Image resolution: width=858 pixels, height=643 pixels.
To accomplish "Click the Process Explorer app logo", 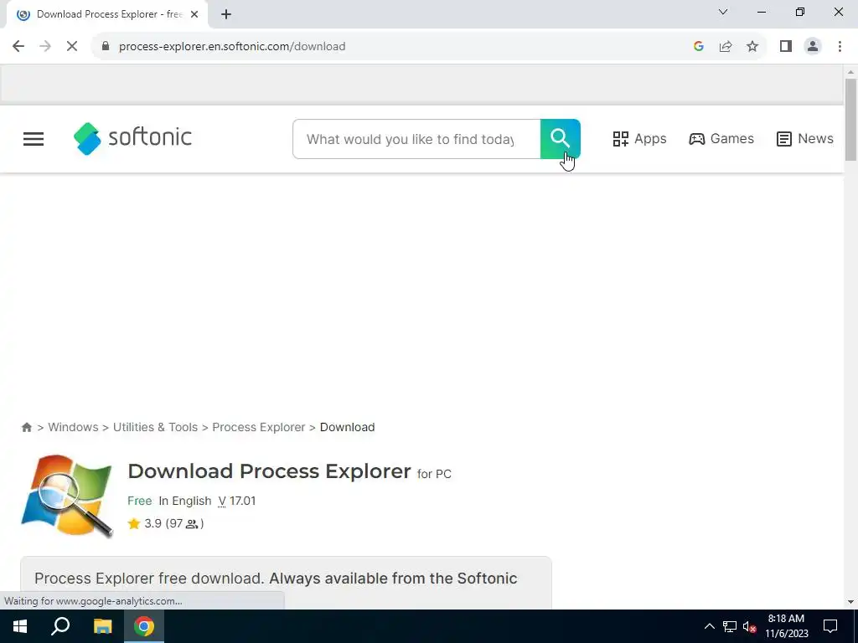I will pyautogui.click(x=67, y=496).
